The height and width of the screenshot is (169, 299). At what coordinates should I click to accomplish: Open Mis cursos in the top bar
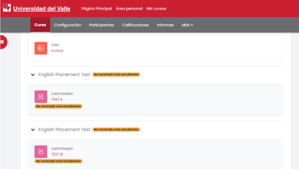tap(156, 8)
